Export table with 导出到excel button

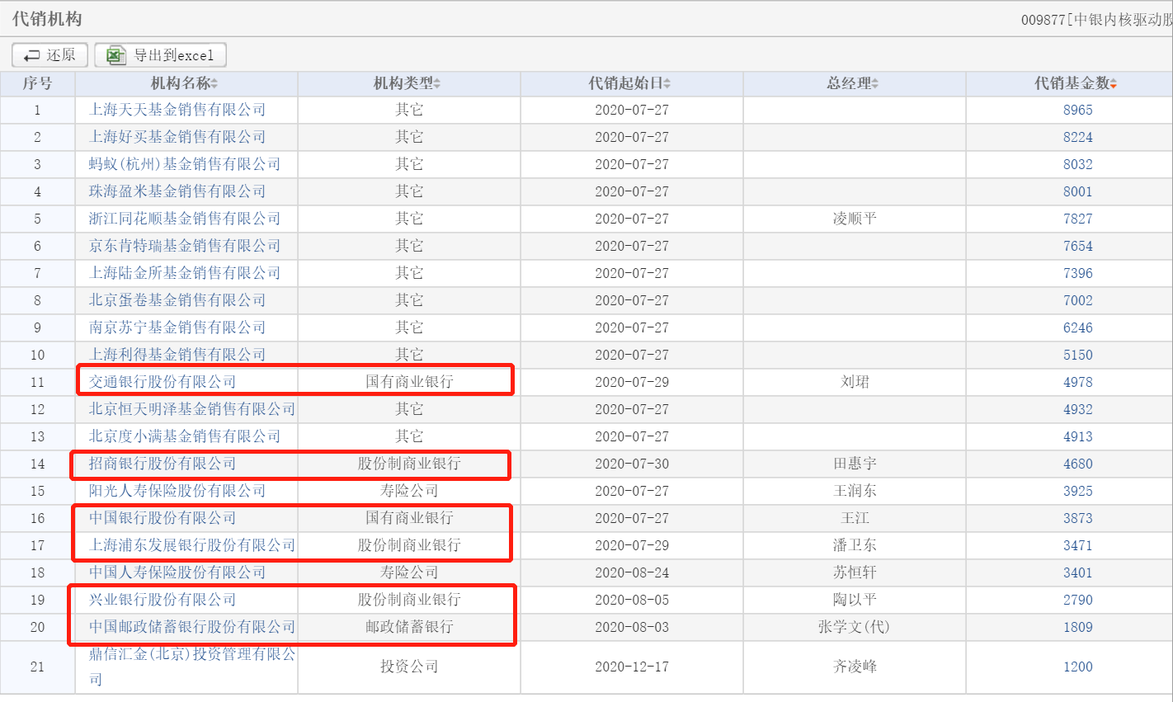[x=160, y=55]
